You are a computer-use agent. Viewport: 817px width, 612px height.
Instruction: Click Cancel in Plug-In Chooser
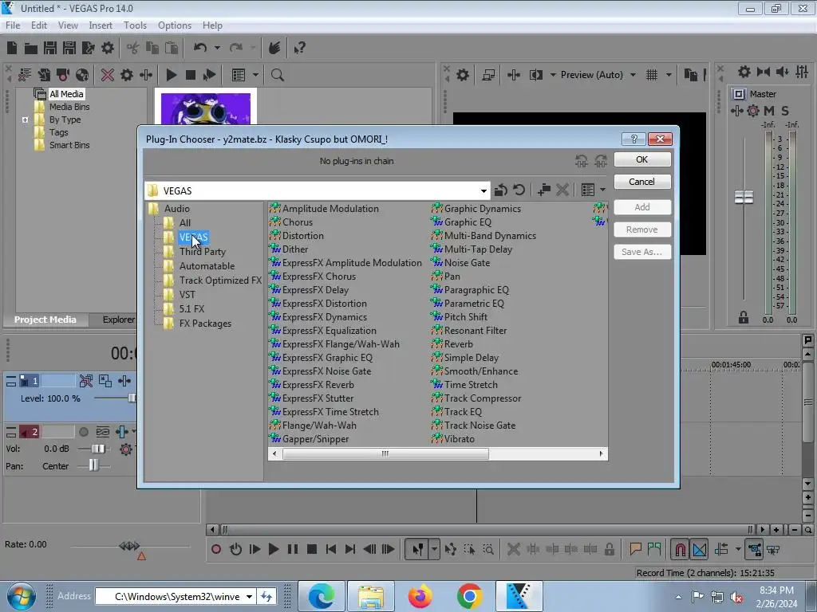pos(642,182)
